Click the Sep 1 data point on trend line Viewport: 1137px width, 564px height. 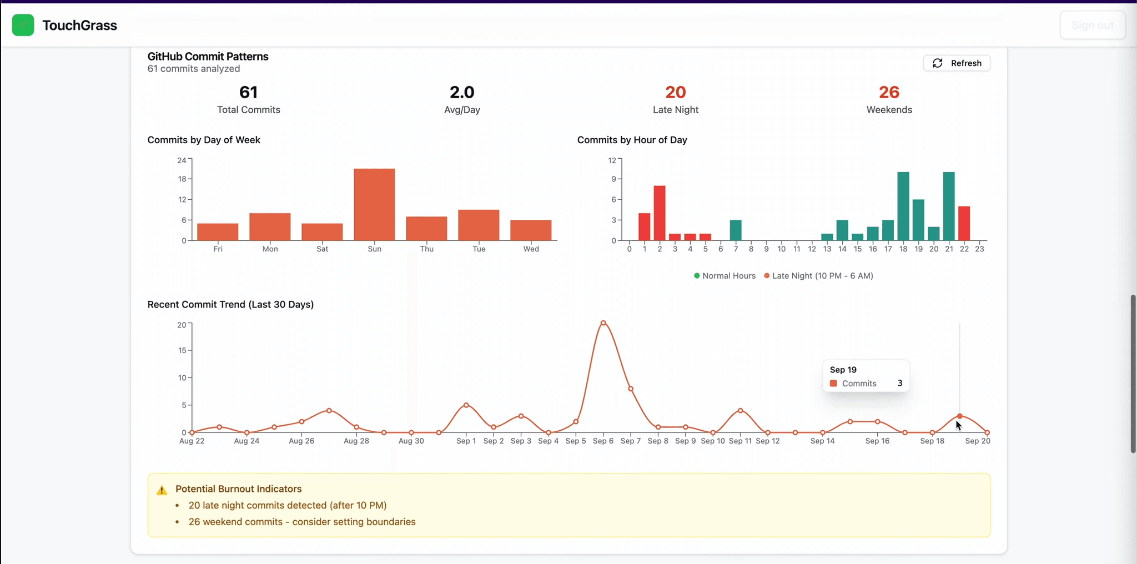click(x=466, y=405)
